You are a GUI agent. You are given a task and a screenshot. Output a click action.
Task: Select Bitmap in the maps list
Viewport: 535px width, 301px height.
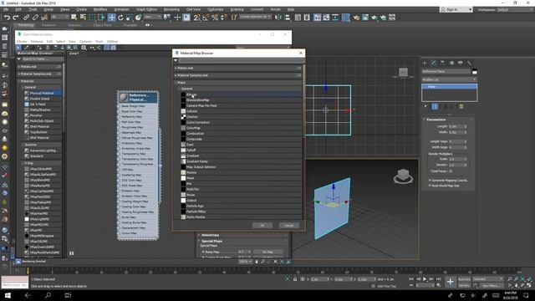click(241, 94)
